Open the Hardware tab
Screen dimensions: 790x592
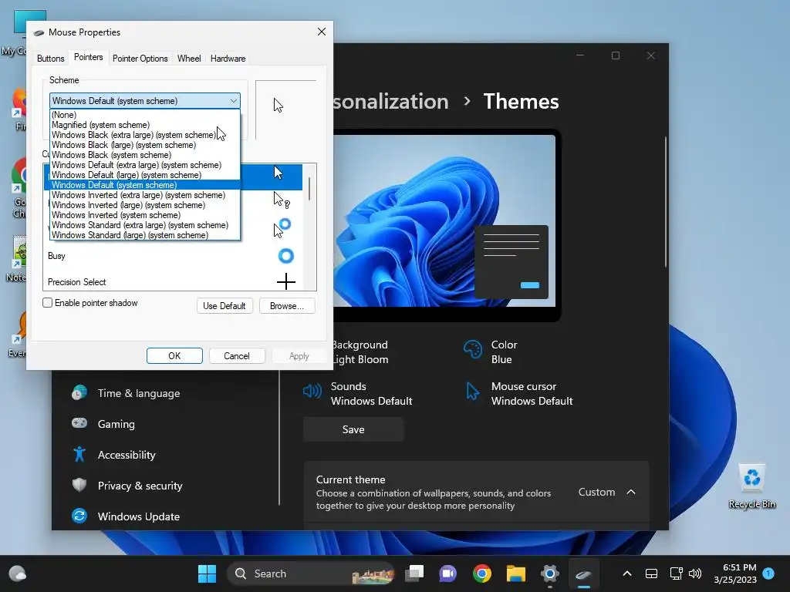click(228, 59)
